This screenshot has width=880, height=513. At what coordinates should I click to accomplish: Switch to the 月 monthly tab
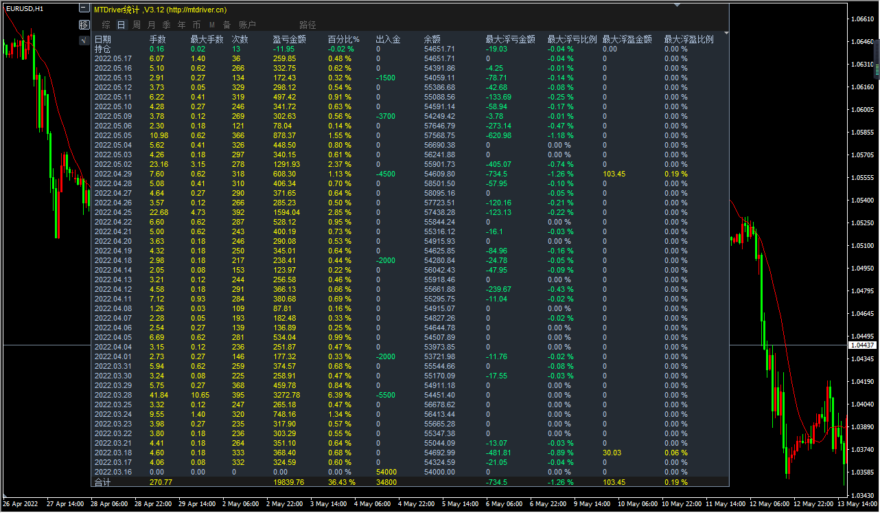pyautogui.click(x=152, y=25)
